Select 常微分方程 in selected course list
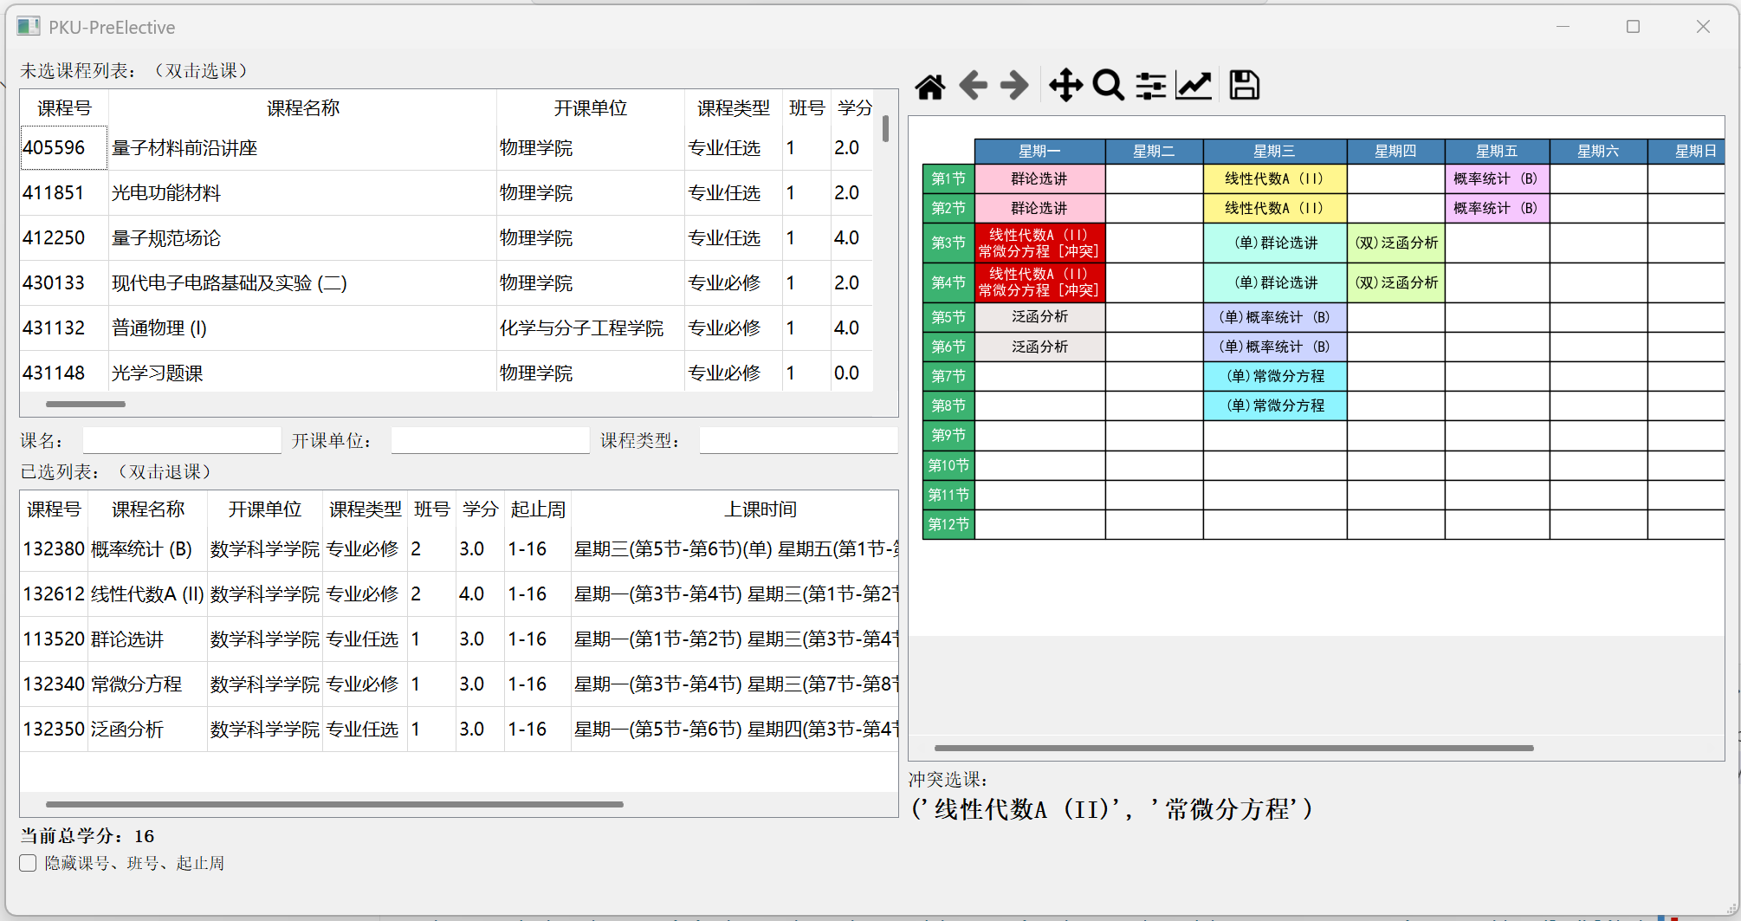The image size is (1741, 921). coord(459,684)
